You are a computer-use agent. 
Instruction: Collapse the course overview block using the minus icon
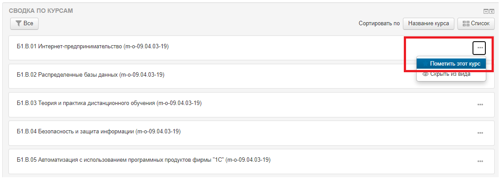(486, 12)
